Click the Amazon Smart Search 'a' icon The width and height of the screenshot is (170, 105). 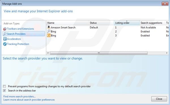pyautogui.click(x=49, y=27)
